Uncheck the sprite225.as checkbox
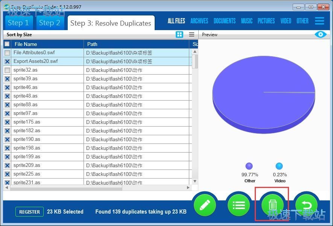 coord(7,174)
